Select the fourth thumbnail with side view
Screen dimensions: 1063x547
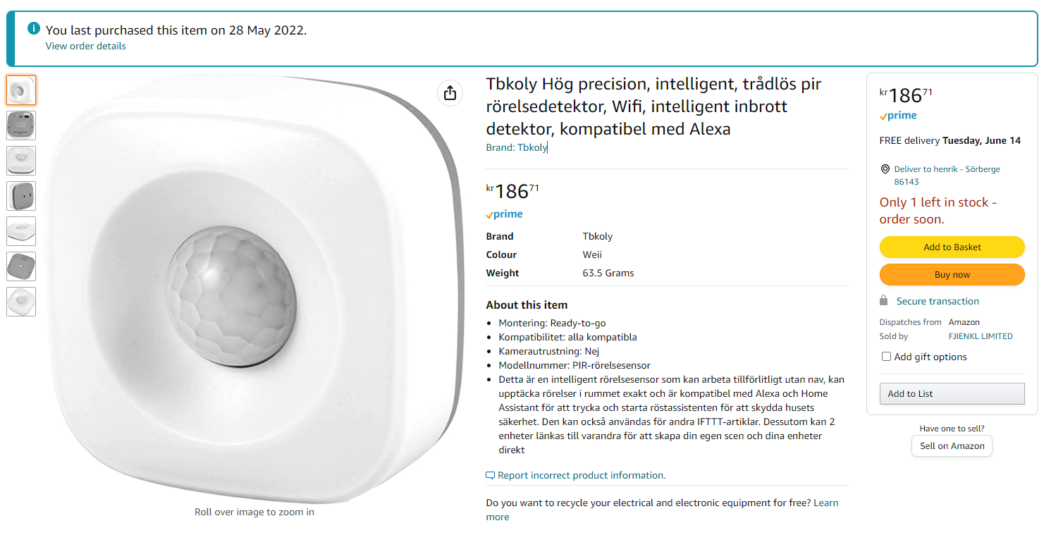pos(21,196)
